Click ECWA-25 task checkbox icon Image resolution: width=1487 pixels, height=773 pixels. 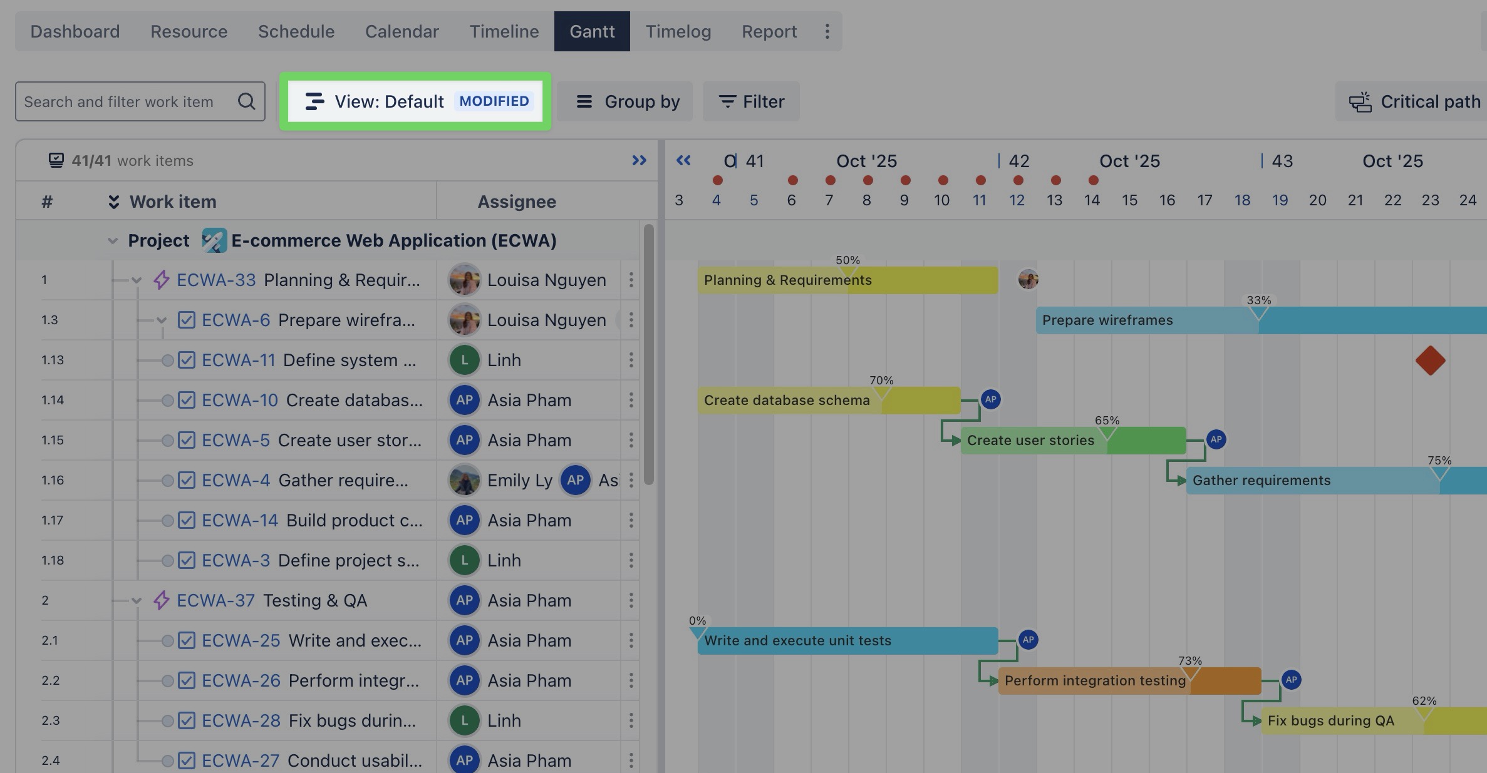coord(187,640)
